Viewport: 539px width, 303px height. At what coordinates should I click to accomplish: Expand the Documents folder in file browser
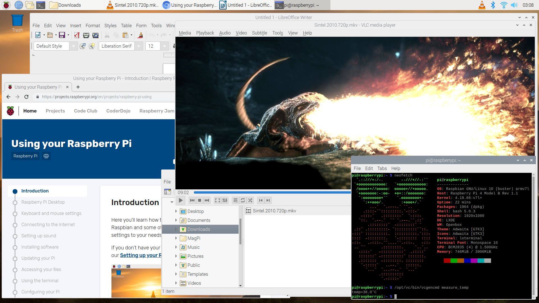[176, 220]
